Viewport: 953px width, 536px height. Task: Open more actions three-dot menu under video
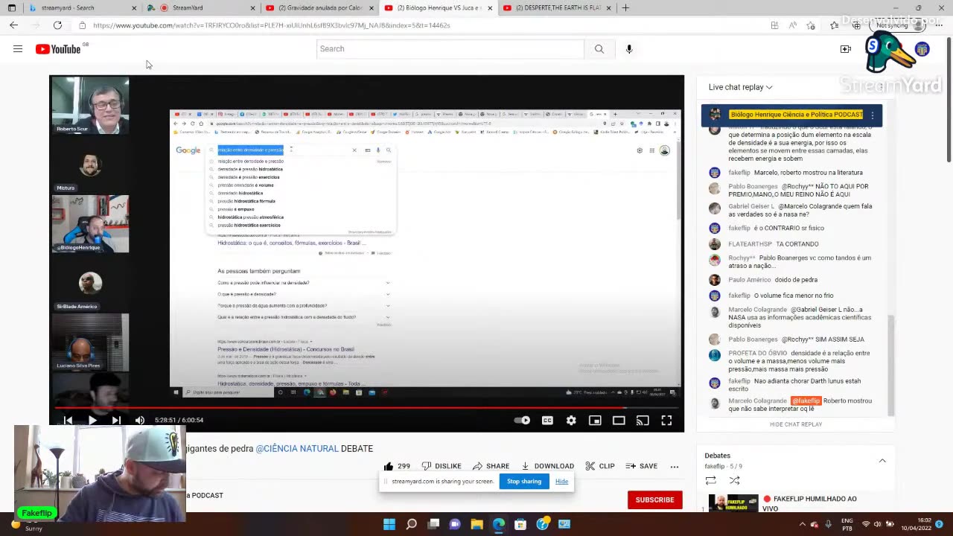coord(675,466)
